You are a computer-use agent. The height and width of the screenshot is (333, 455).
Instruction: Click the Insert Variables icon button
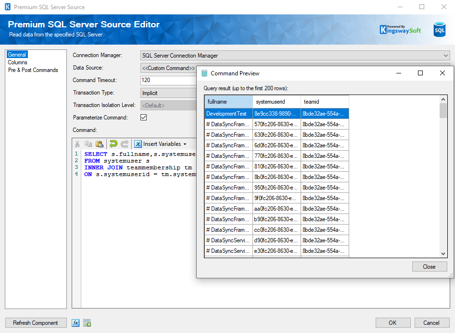138,143
